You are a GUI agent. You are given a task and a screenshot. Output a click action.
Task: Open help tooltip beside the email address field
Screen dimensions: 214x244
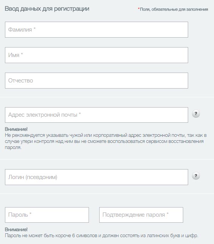[x=196, y=114]
